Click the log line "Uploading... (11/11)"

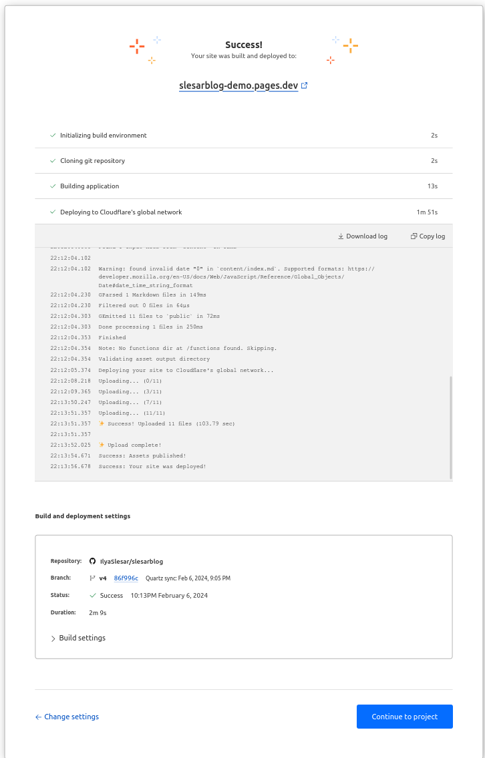point(132,413)
